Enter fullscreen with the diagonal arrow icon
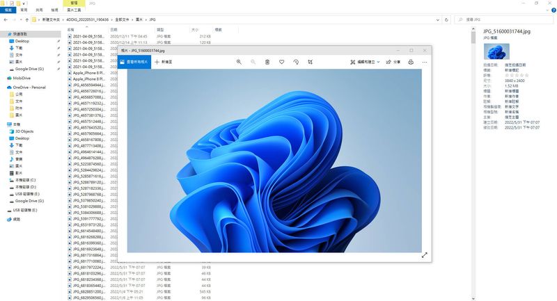557x301 pixels. [x=424, y=255]
